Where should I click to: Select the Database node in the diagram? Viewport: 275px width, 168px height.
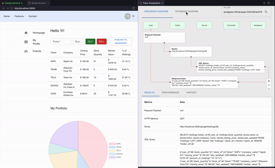click(258, 25)
